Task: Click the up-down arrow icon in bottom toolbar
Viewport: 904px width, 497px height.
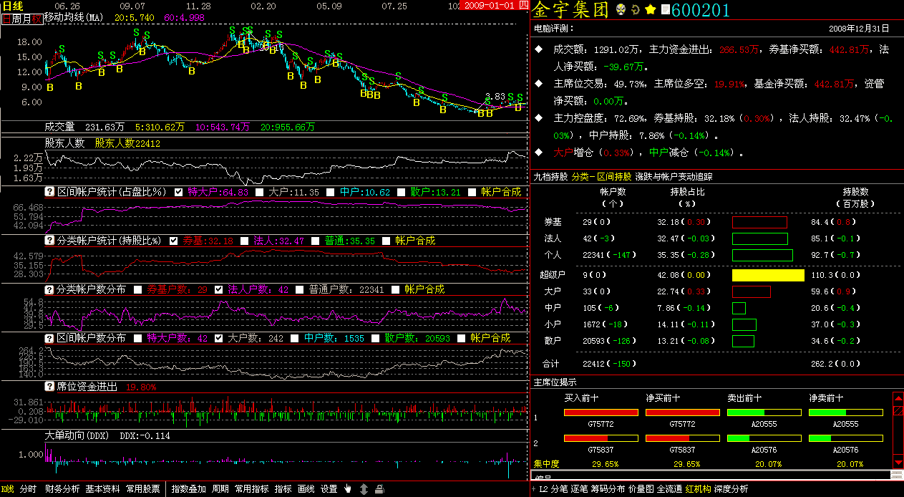Action: pyautogui.click(x=364, y=489)
